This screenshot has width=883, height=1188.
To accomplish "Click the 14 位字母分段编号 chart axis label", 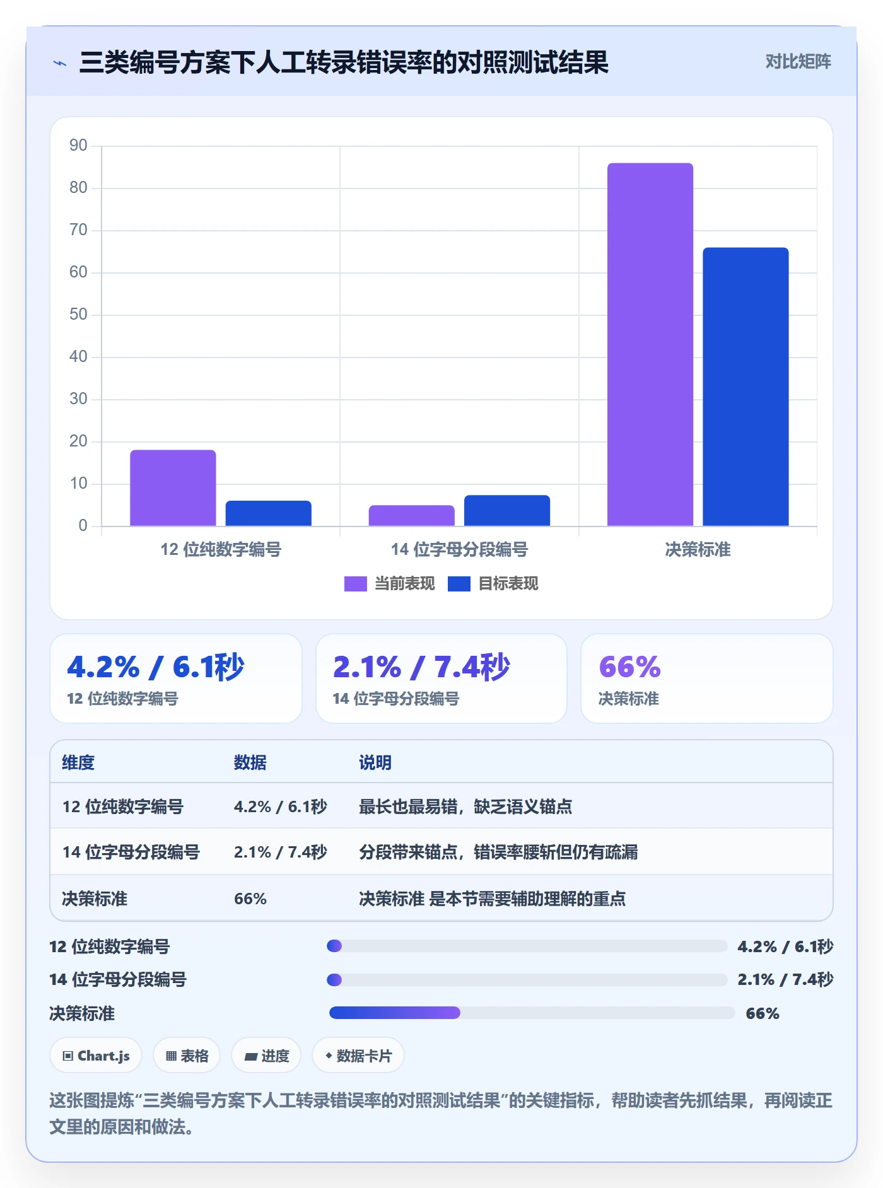I will [459, 549].
